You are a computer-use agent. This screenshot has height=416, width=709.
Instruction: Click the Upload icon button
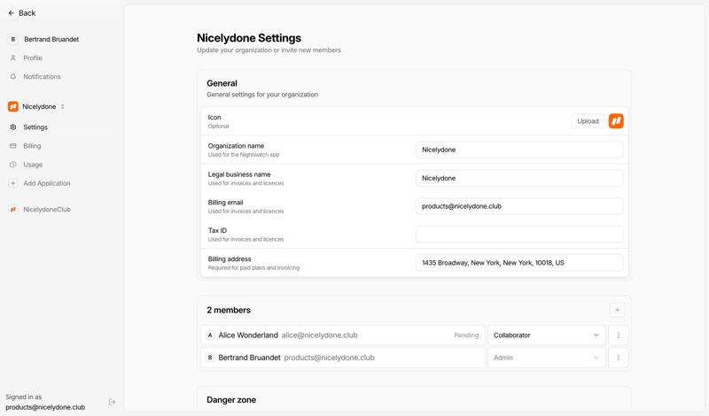588,121
